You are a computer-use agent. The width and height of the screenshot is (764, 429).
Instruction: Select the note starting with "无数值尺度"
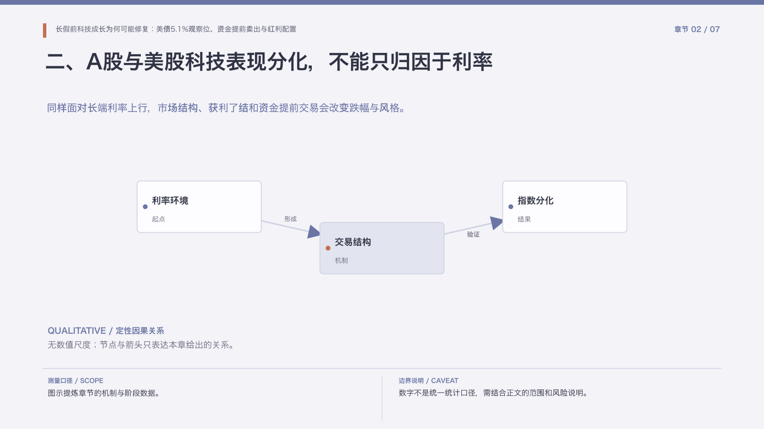(142, 345)
